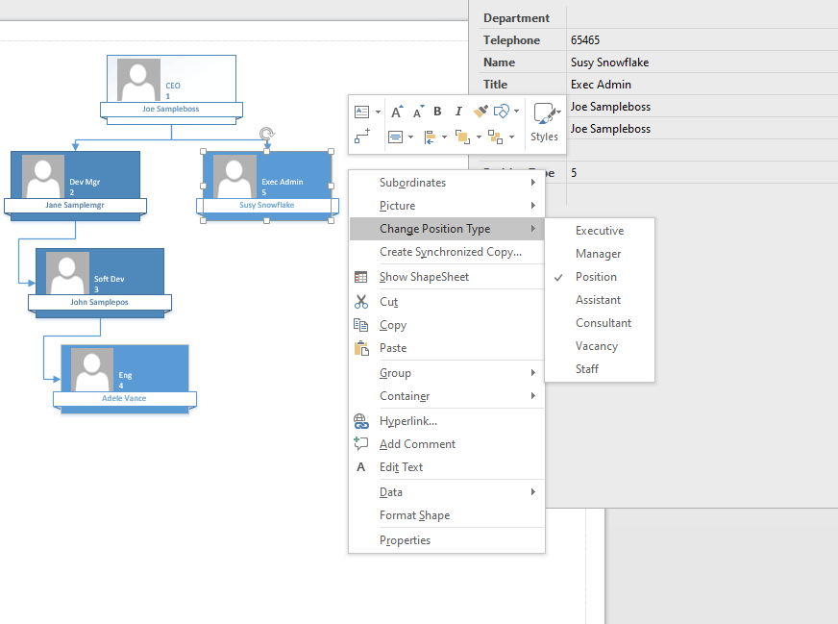Open the text alignment dropdown arrow

click(x=410, y=137)
